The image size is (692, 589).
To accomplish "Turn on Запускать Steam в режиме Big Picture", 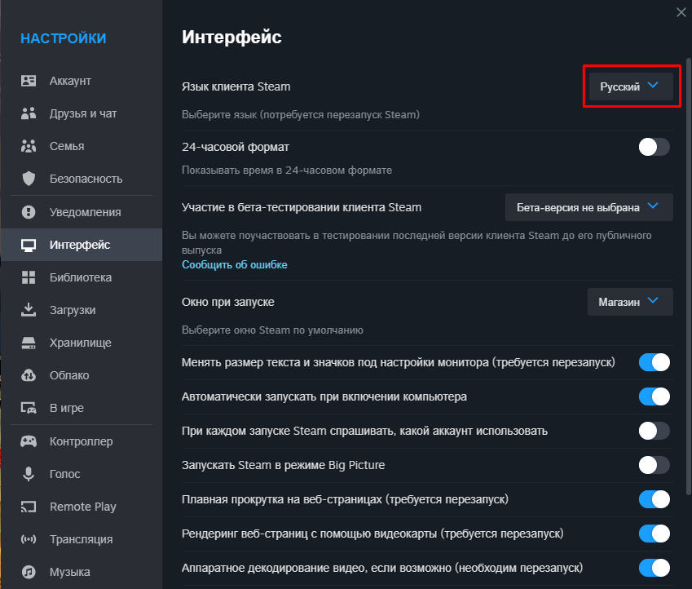I will (x=654, y=465).
